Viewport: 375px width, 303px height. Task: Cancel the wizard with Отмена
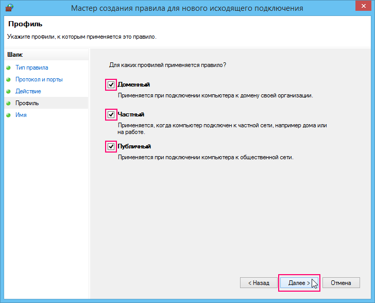(341, 283)
